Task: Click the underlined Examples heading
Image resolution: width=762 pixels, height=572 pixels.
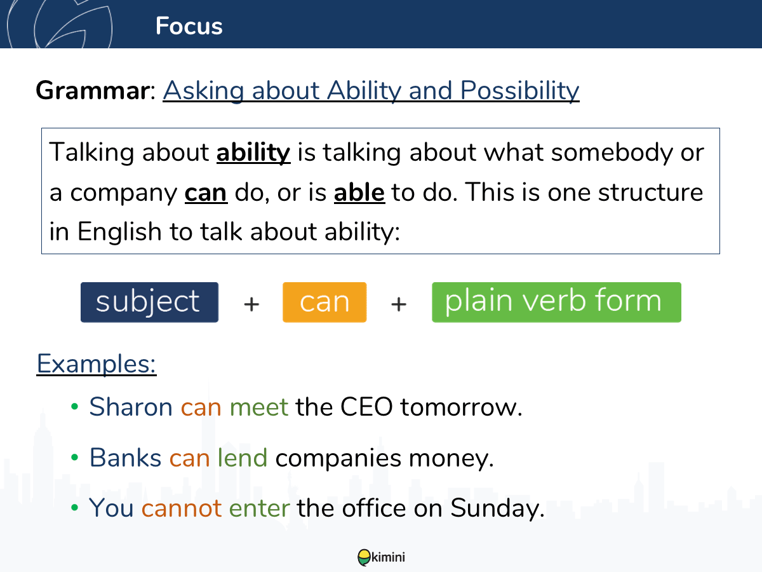Action: pos(97,364)
